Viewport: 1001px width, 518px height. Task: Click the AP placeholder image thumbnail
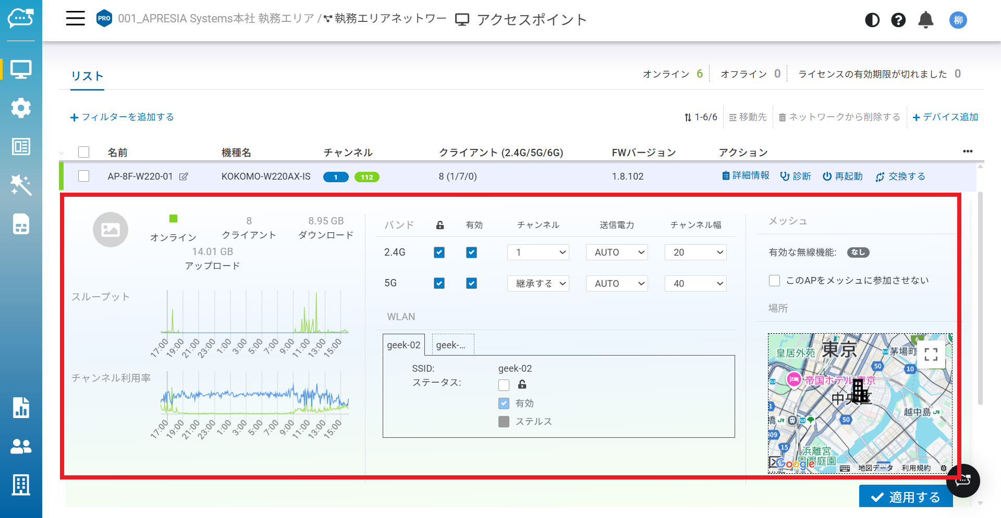(x=111, y=230)
